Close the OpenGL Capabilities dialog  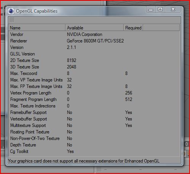[173, 9]
